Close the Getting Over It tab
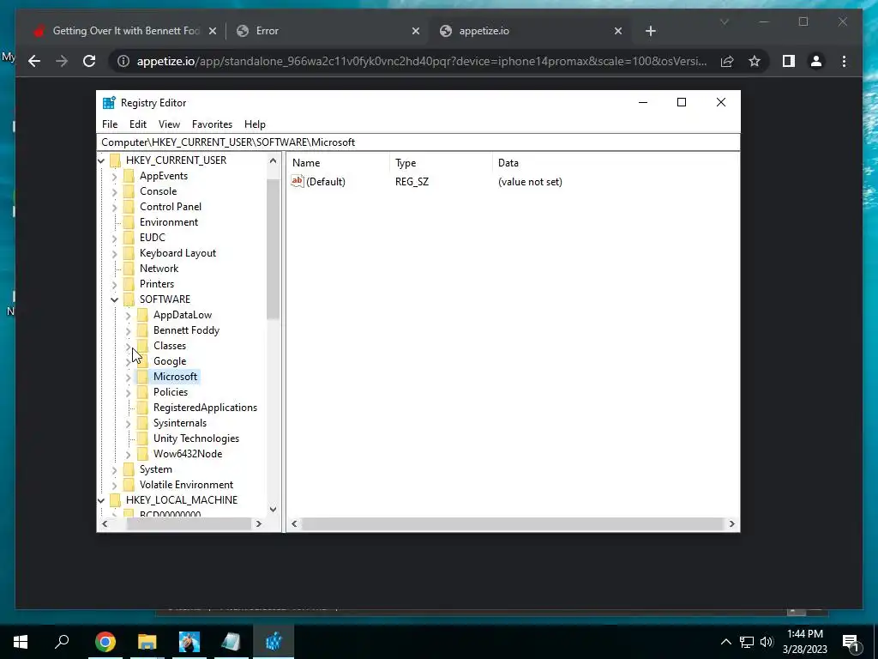The width and height of the screenshot is (878, 659). pyautogui.click(x=213, y=31)
